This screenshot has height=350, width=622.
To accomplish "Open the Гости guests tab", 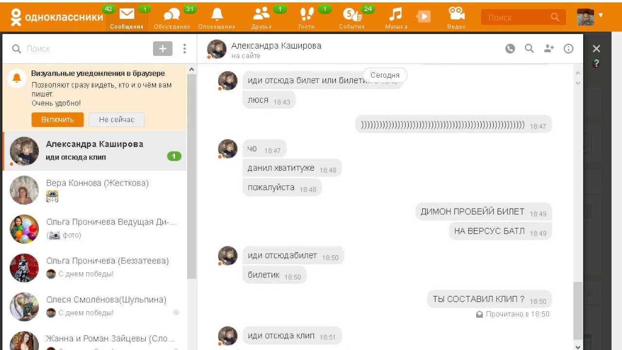I will pos(307,18).
